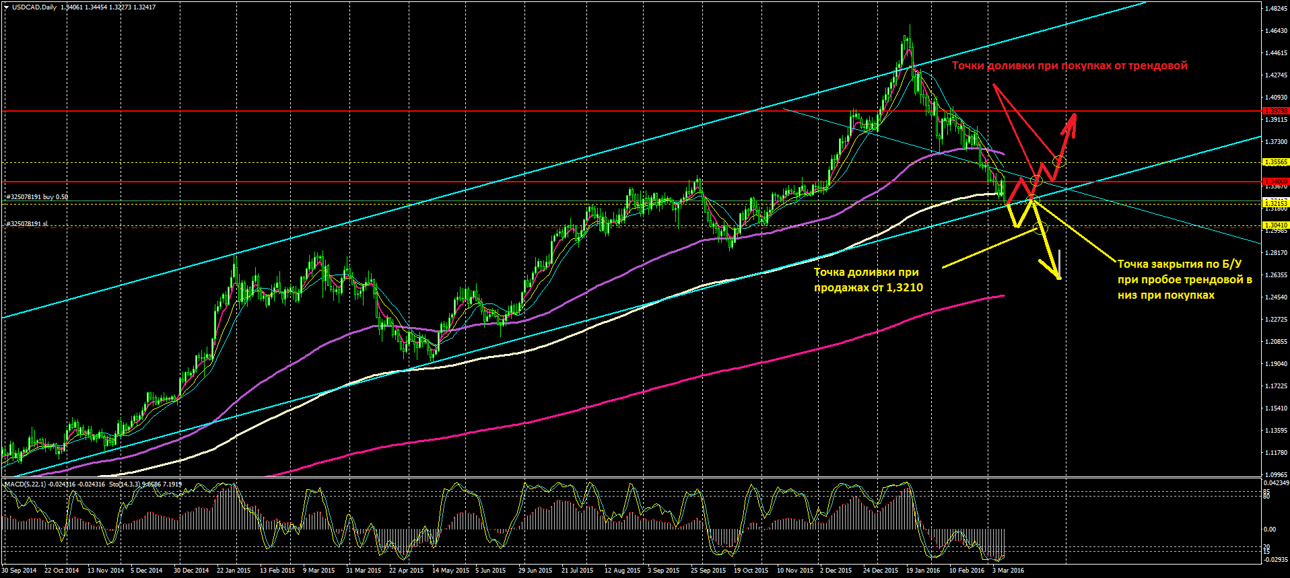Click the 29 Jun 2015 date label
Viewport: 1290px width, 578px height.
point(535,571)
